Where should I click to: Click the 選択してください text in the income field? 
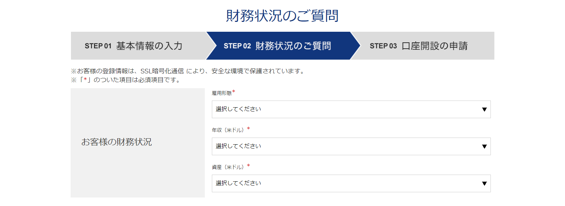pyautogui.click(x=238, y=146)
